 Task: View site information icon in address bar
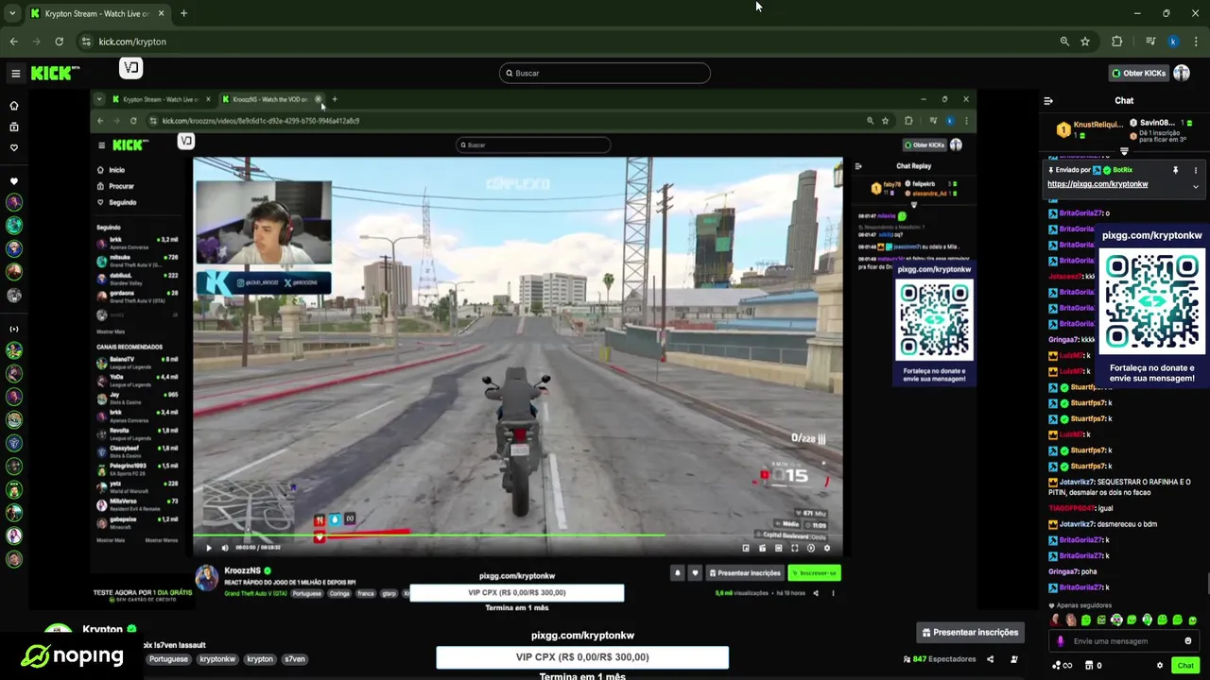pyautogui.click(x=86, y=42)
